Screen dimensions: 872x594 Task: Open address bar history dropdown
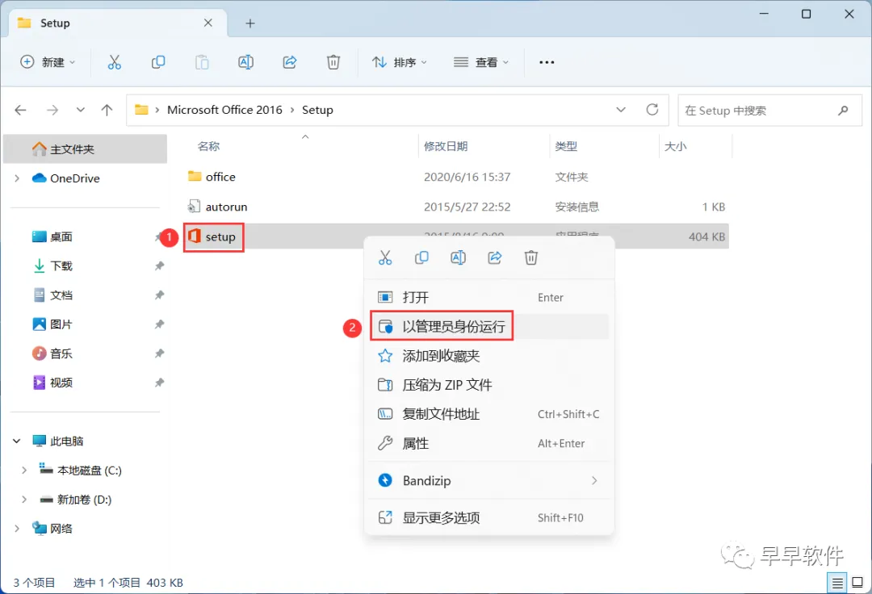pos(621,110)
